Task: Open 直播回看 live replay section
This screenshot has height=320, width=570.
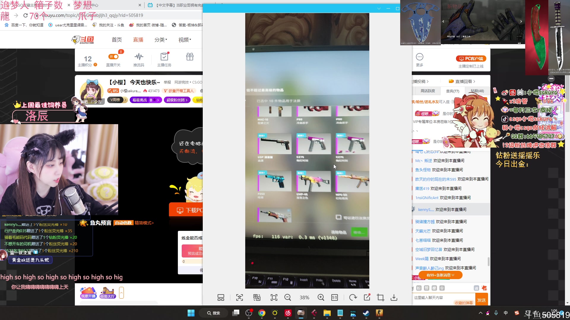Action: click(462, 81)
